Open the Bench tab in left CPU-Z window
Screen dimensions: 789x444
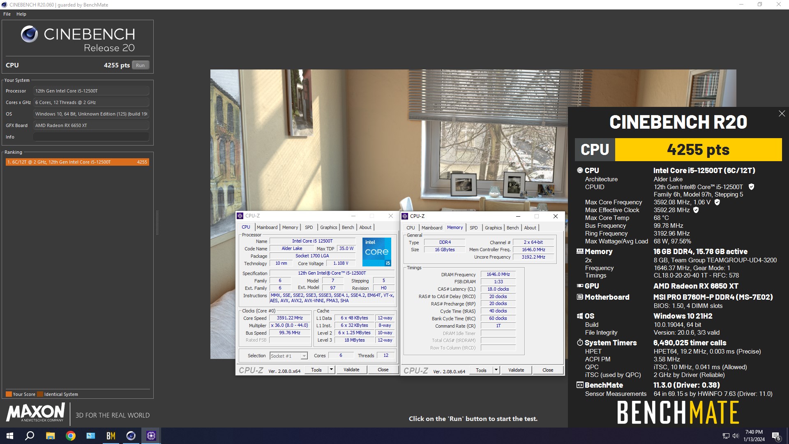tap(348, 227)
